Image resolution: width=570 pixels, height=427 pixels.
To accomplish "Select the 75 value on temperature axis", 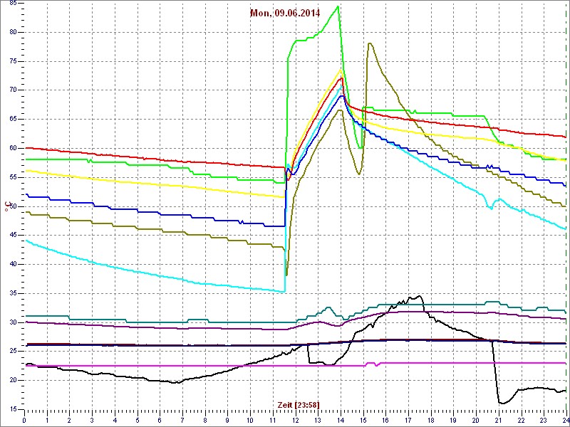I will pyautogui.click(x=12, y=61).
